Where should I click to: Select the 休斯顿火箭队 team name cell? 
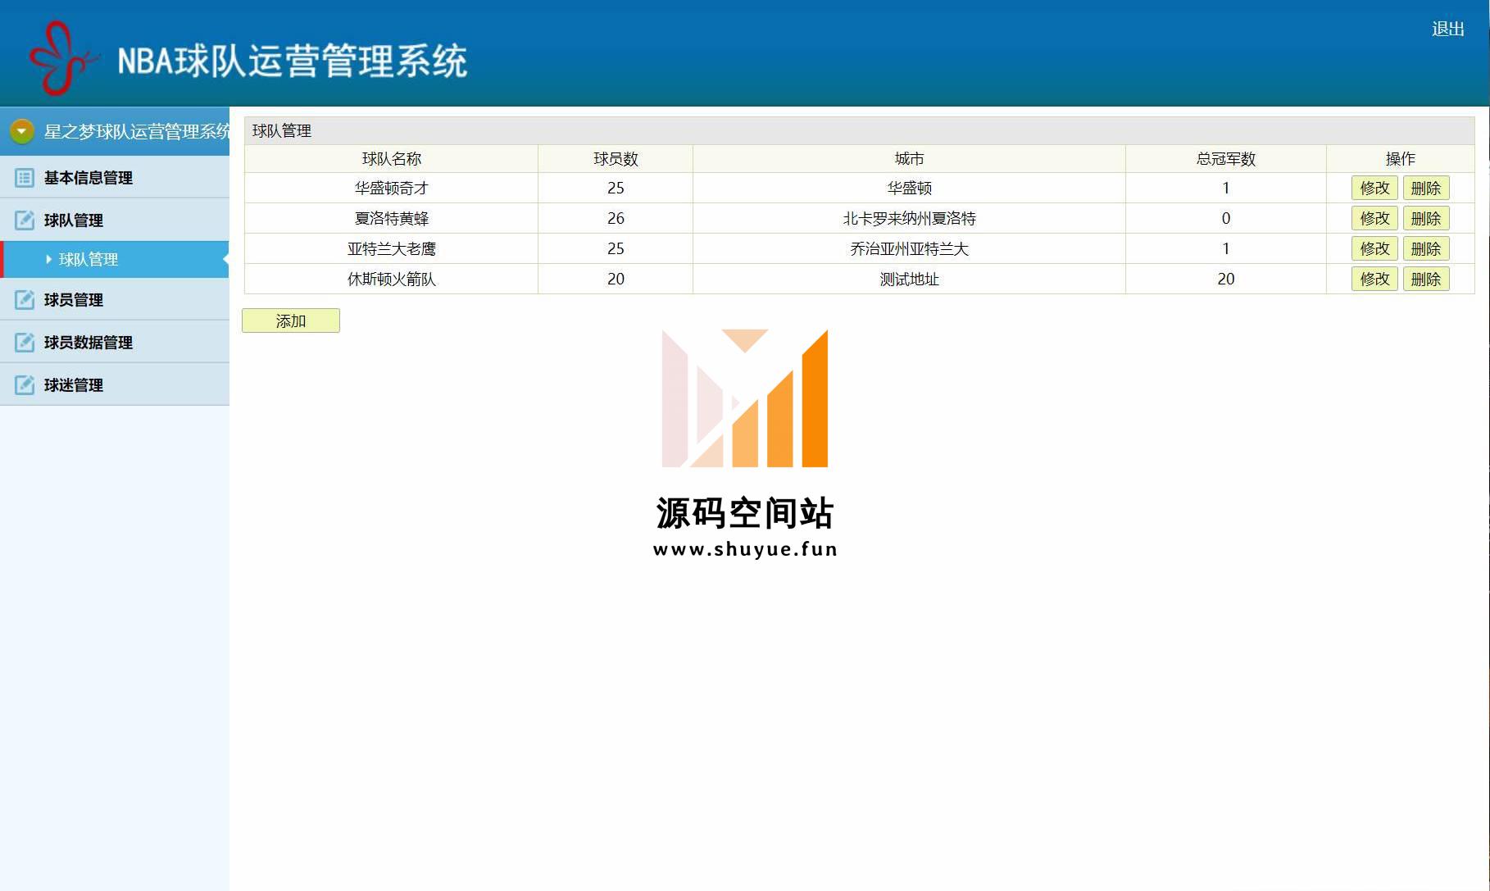point(391,279)
